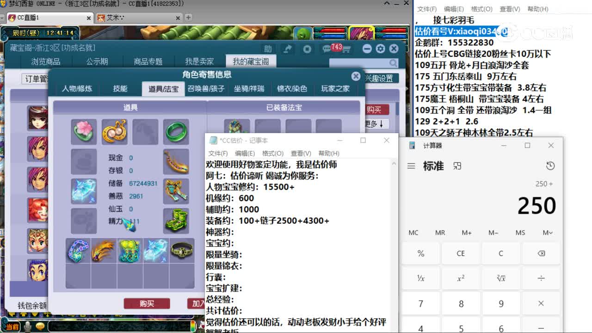Select the dark belt inventory item
Image resolution: width=592 pixels, height=333 pixels.
point(182,251)
